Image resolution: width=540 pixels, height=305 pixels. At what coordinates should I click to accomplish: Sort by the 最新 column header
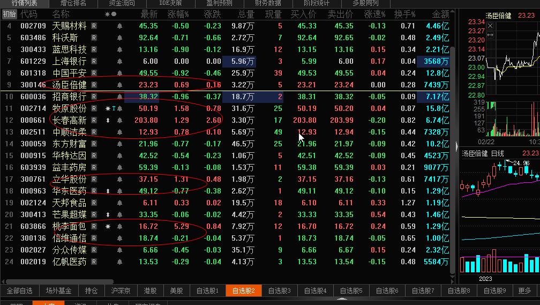[x=149, y=14]
